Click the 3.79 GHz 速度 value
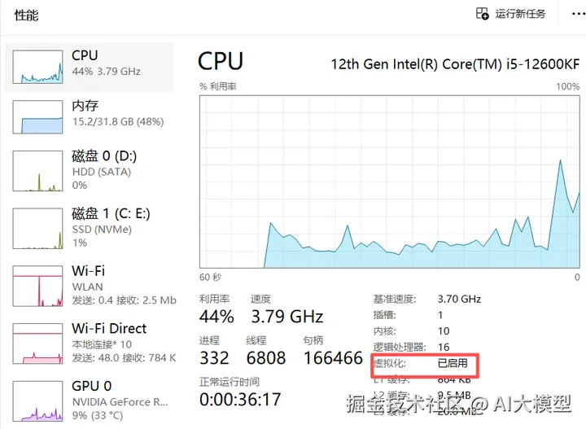The height and width of the screenshot is (429, 586). (286, 317)
